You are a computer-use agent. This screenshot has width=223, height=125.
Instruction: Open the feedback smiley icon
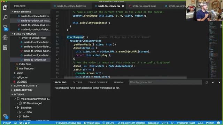(218, 123)
